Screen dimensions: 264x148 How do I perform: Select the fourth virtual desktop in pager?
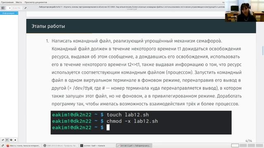[259, 146]
